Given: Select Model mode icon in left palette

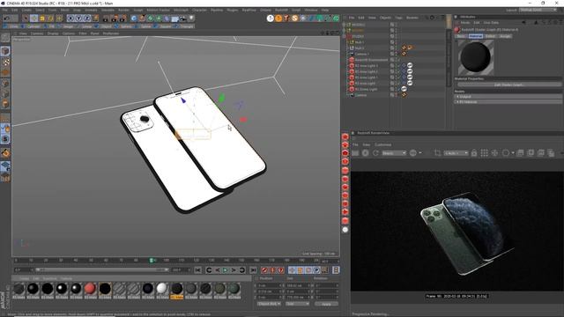Looking at the screenshot, I should [5, 51].
